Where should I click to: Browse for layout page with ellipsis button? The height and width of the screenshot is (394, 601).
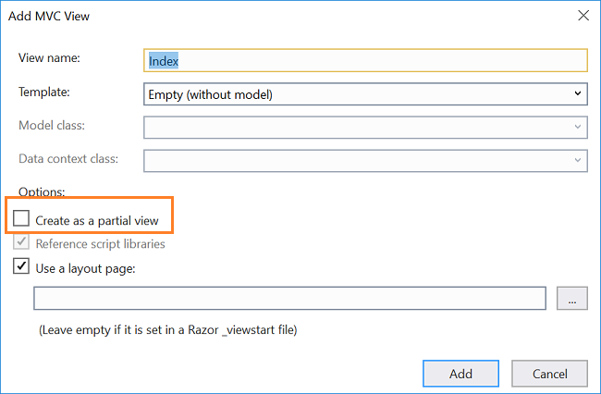(x=571, y=299)
